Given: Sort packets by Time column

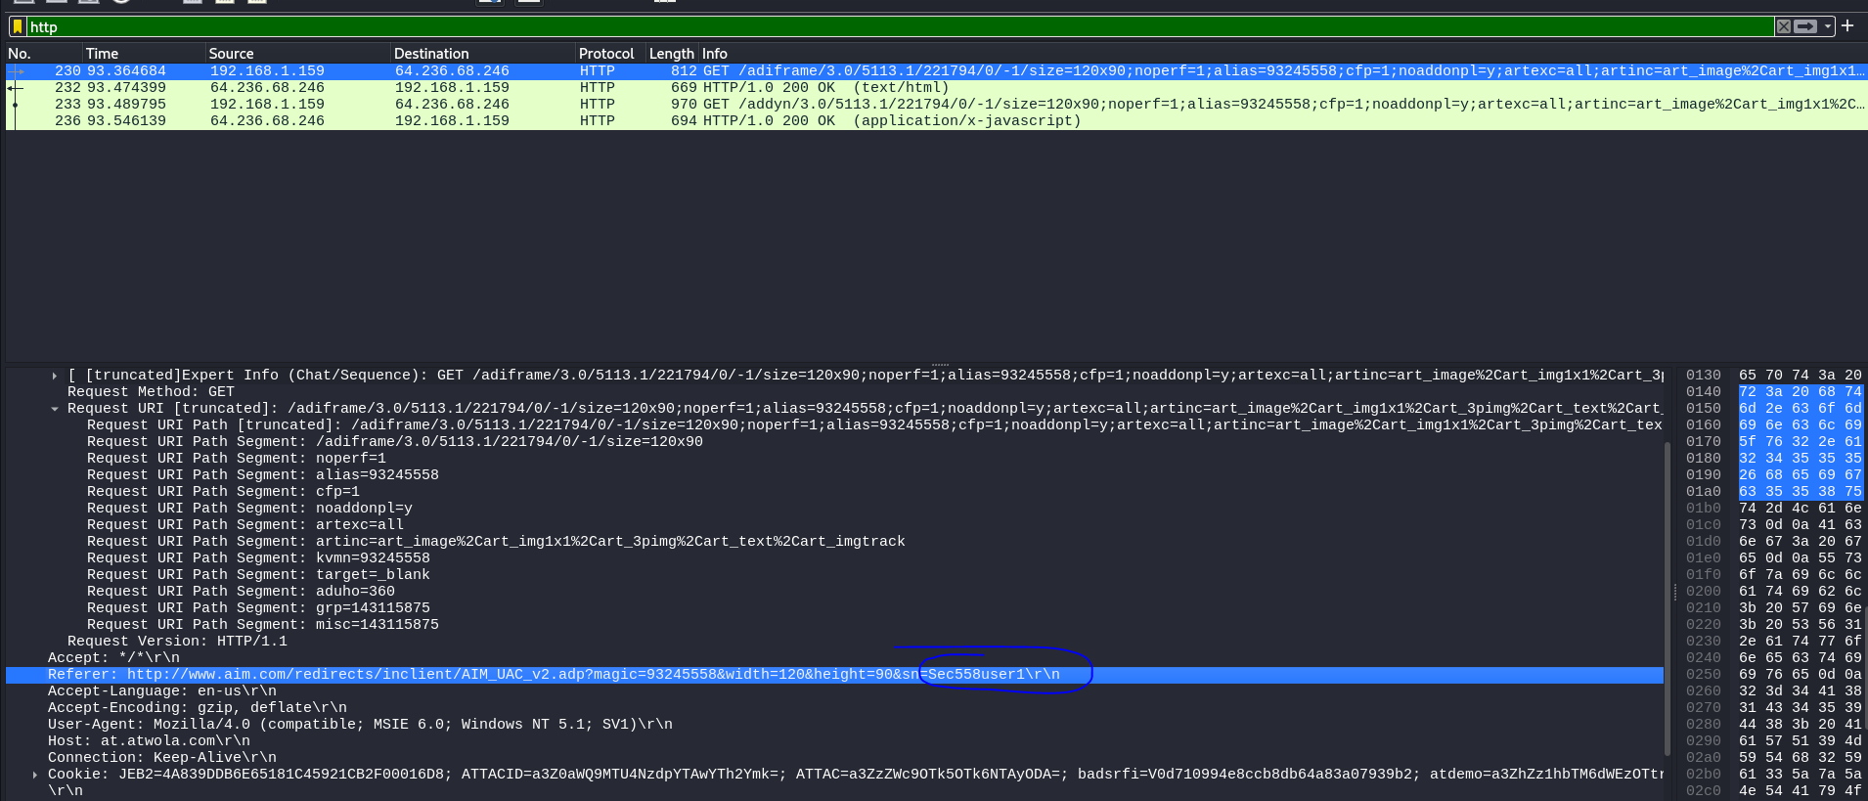Looking at the screenshot, I should (x=102, y=54).
